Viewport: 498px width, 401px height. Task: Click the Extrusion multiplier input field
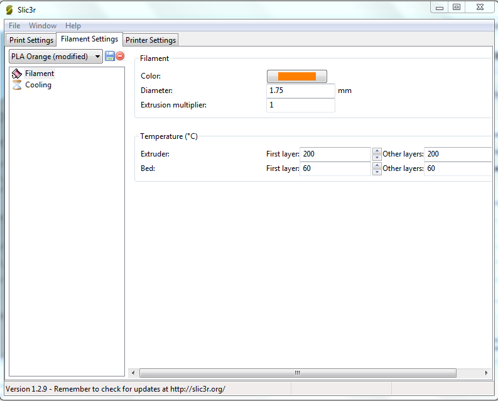(301, 105)
